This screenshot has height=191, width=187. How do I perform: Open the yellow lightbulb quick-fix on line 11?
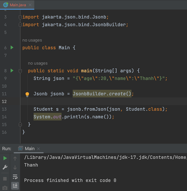tap(27, 94)
